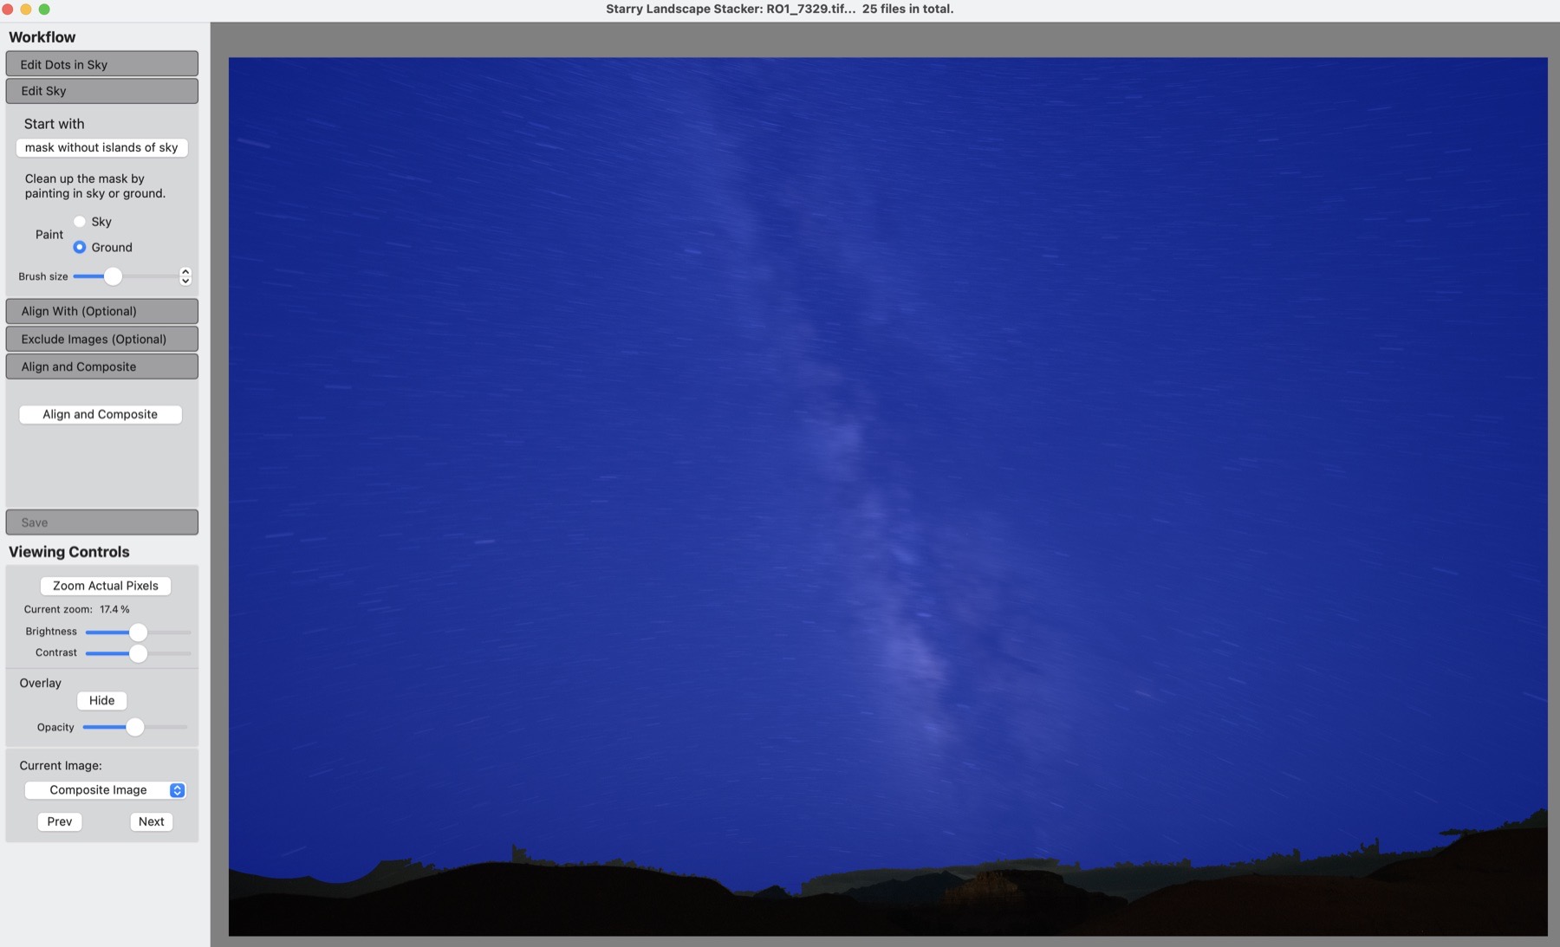Hide the overlay with Hide button
Image resolution: width=1560 pixels, height=947 pixels.
point(101,700)
